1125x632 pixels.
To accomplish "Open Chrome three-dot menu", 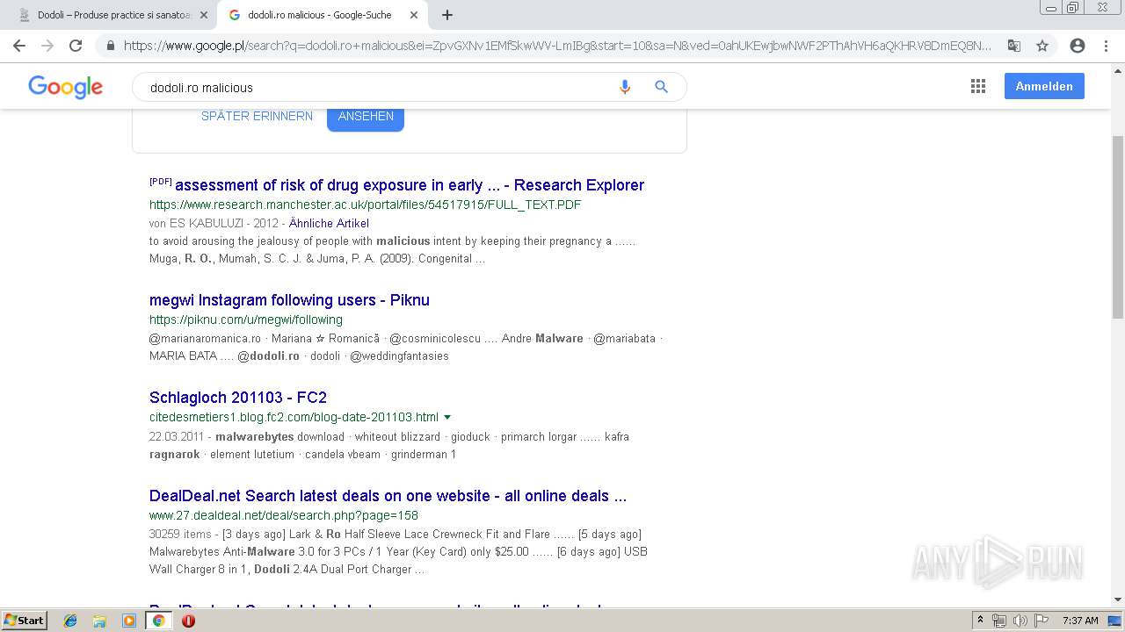I will (x=1106, y=46).
